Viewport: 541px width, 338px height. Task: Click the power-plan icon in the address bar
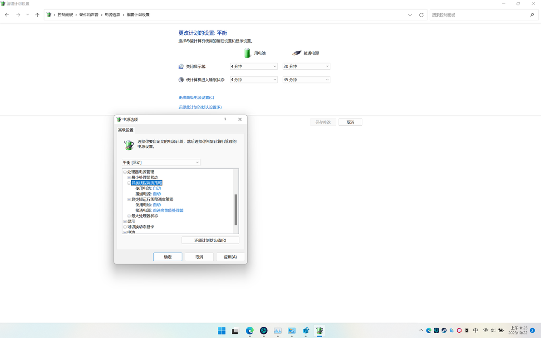click(x=49, y=15)
